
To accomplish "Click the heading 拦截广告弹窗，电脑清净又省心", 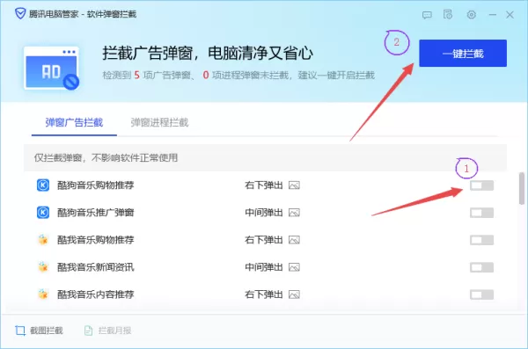I will tap(208, 53).
